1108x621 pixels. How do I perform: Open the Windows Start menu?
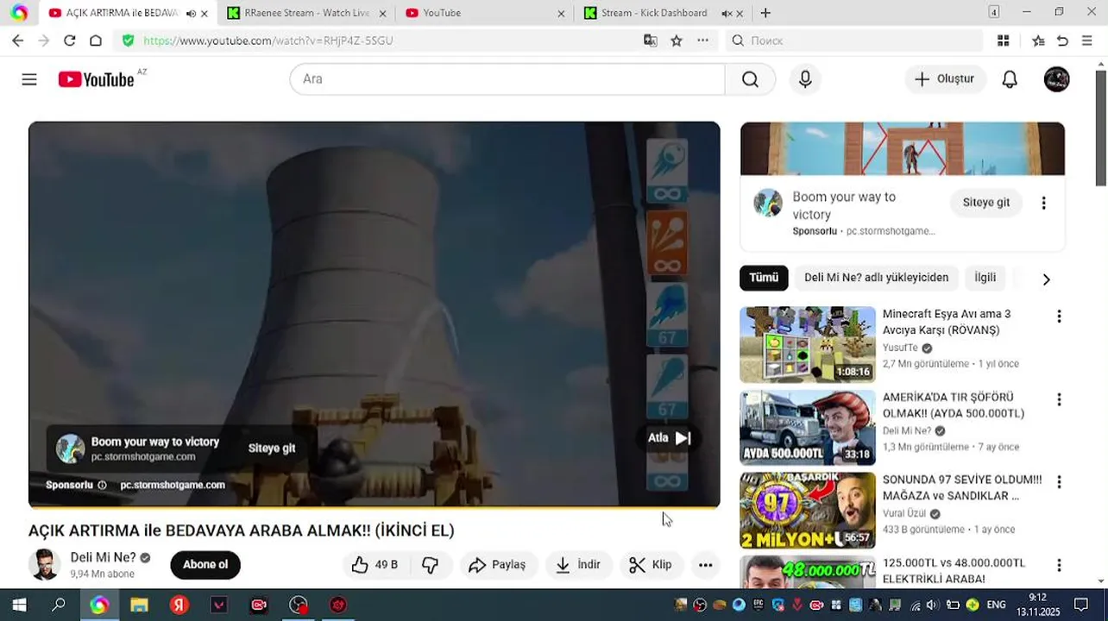(x=19, y=605)
